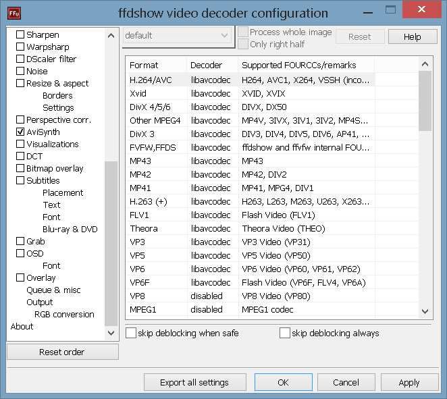Select the FVFW,FFDS row
Screen dimensions: 447x399
pos(251,147)
